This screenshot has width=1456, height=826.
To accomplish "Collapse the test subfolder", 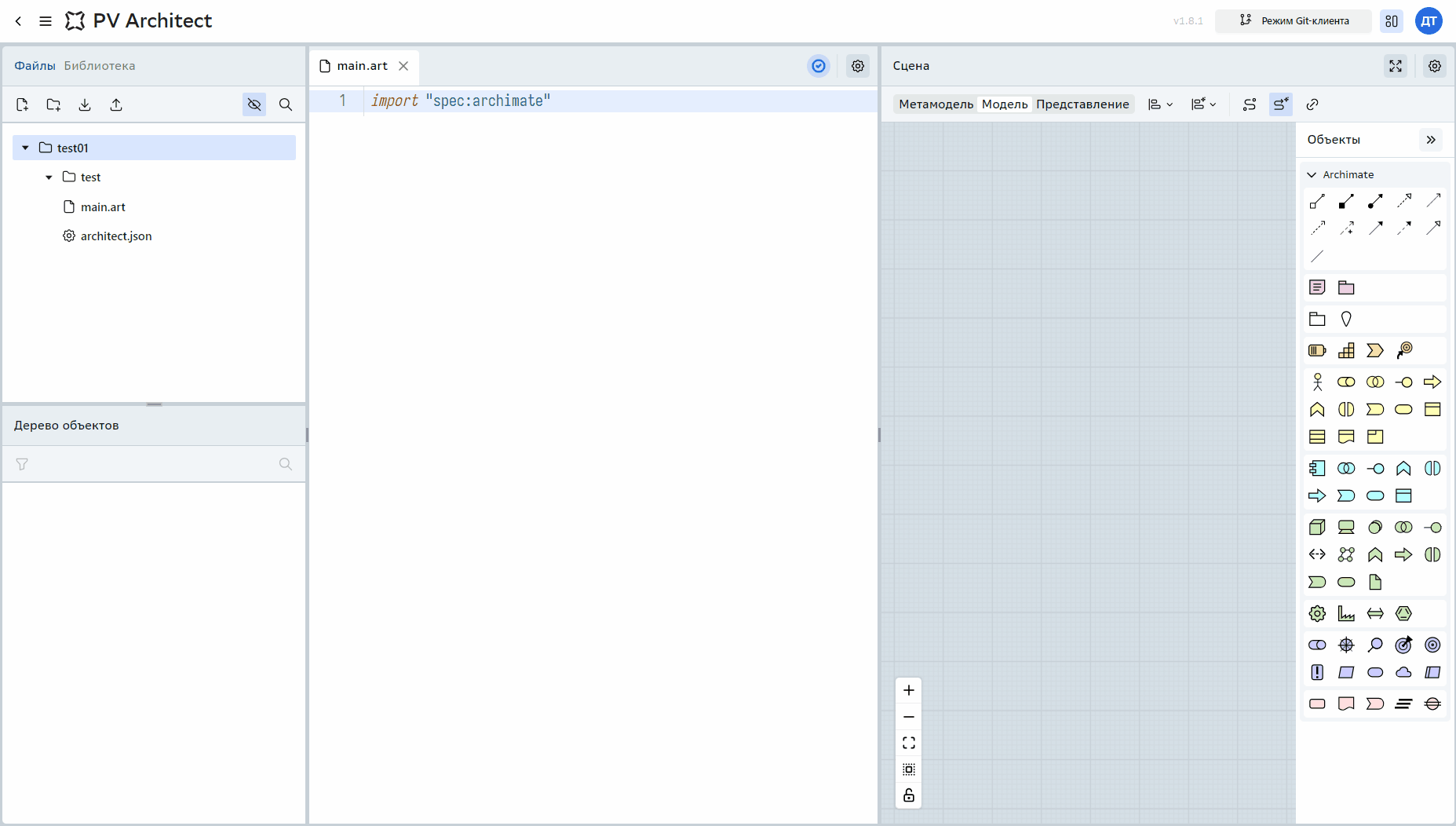I will 49,177.
